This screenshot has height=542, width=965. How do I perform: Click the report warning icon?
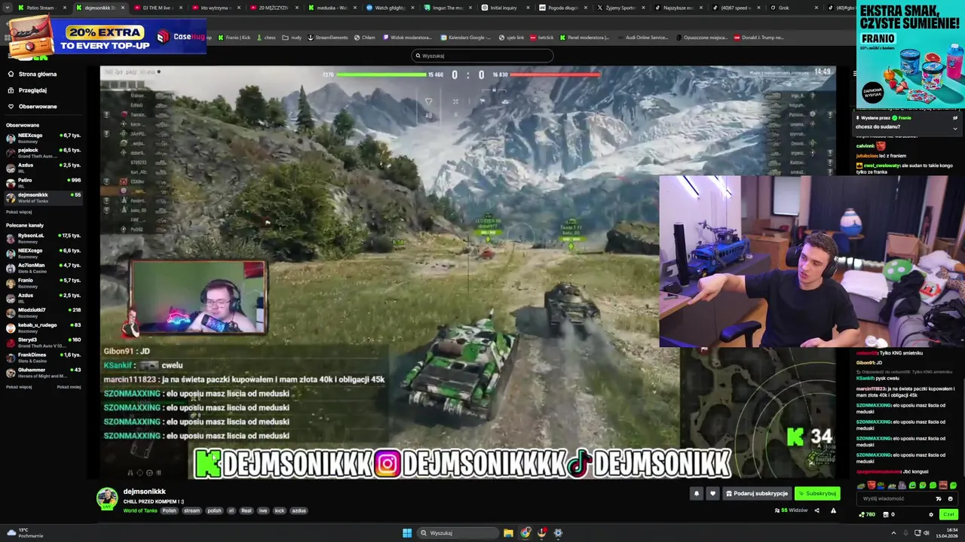click(x=833, y=510)
